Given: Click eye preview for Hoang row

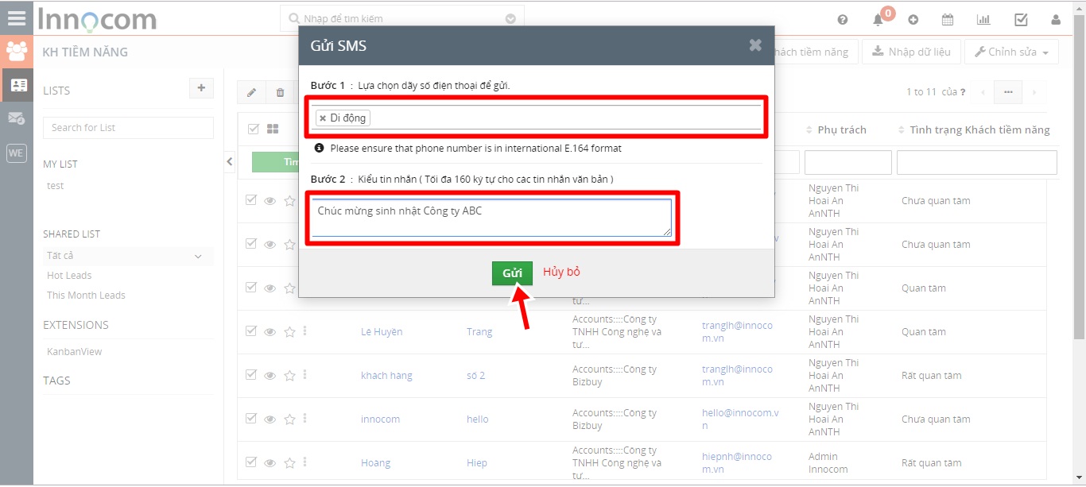Looking at the screenshot, I should tap(270, 463).
